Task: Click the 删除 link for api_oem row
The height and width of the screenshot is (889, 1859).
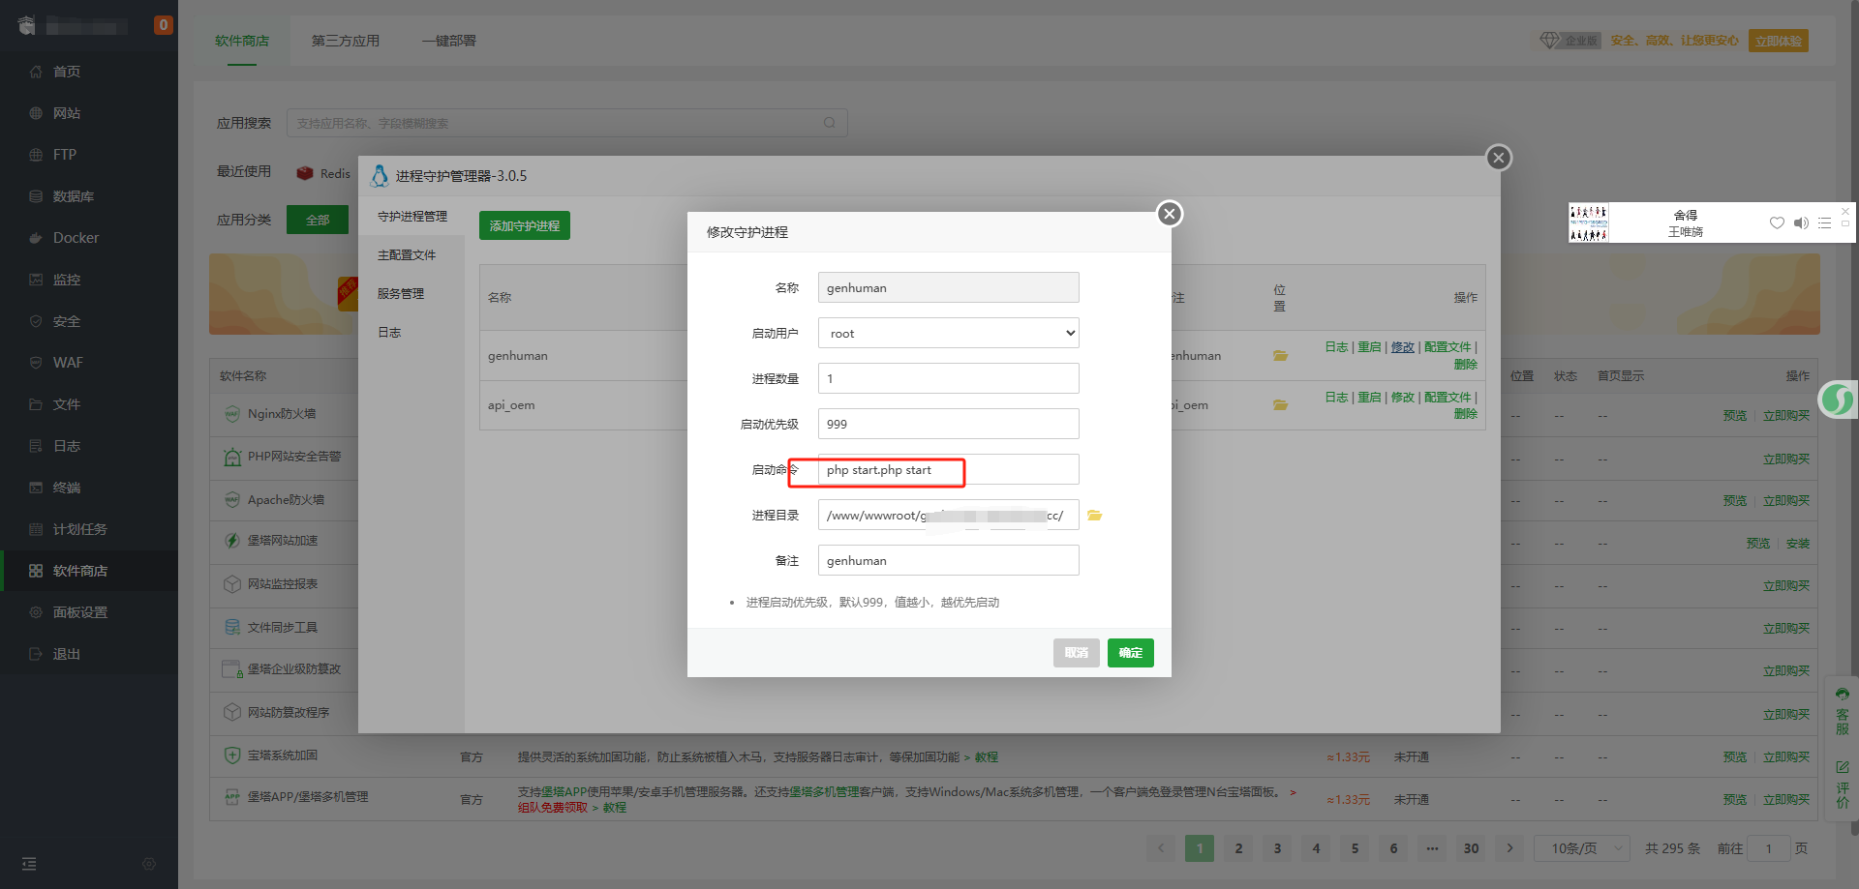Action: pos(1465,414)
